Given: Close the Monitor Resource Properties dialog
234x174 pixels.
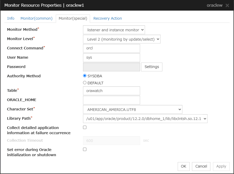Looking at the screenshot, I should pyautogui.click(x=227, y=5).
